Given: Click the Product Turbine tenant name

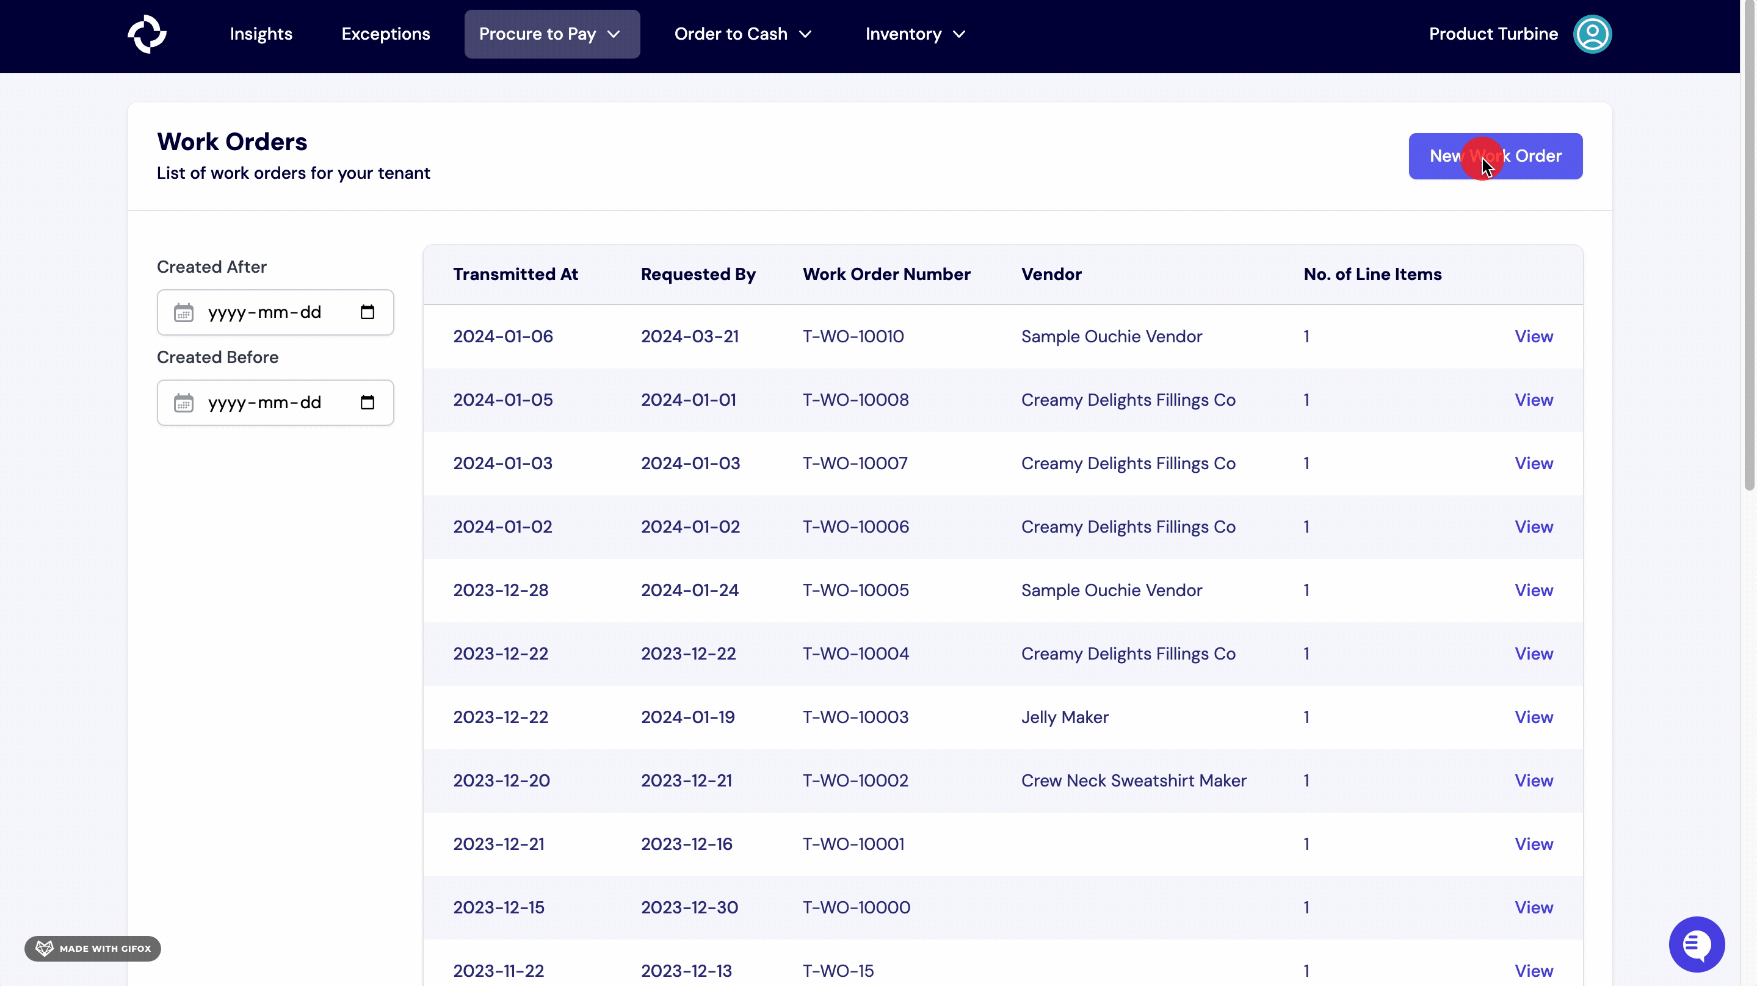Looking at the screenshot, I should pyautogui.click(x=1493, y=34).
